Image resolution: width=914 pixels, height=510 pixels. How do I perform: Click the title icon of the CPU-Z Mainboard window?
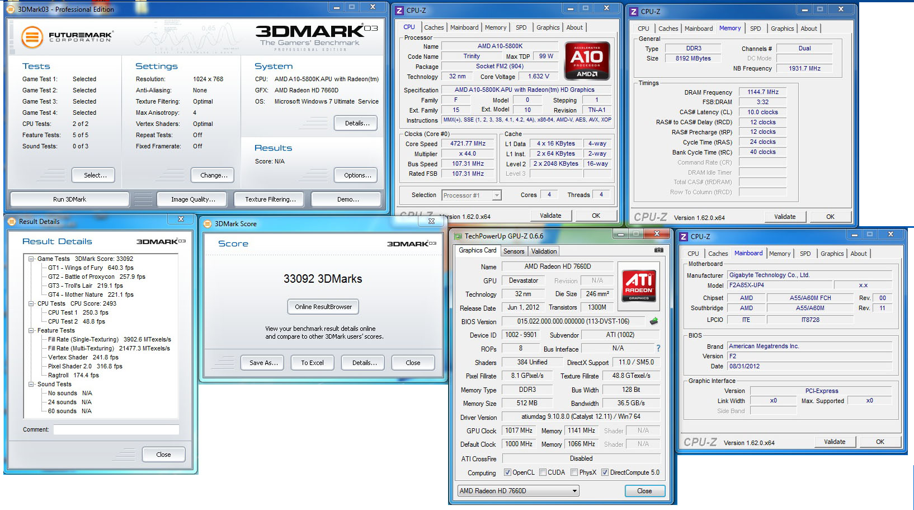click(683, 237)
